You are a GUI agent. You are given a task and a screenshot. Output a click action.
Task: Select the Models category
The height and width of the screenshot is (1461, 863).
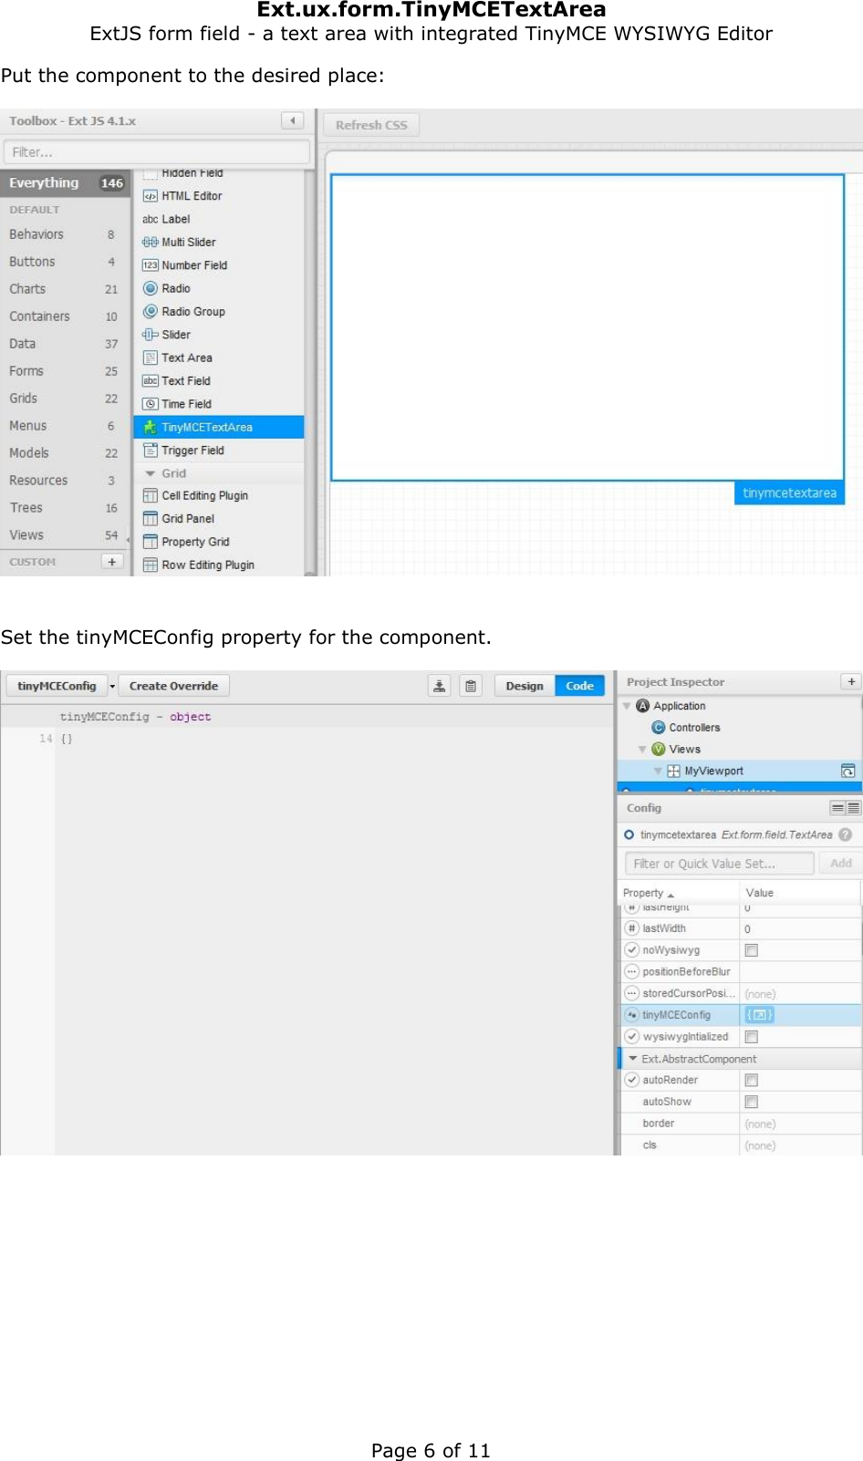coord(66,453)
